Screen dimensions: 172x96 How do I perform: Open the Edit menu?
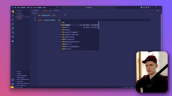(19, 7)
